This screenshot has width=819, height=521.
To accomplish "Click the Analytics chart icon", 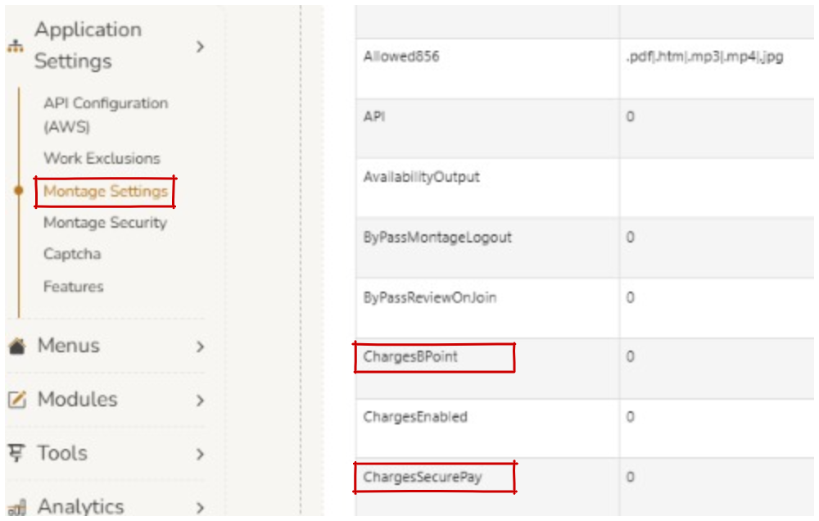I will [16, 507].
